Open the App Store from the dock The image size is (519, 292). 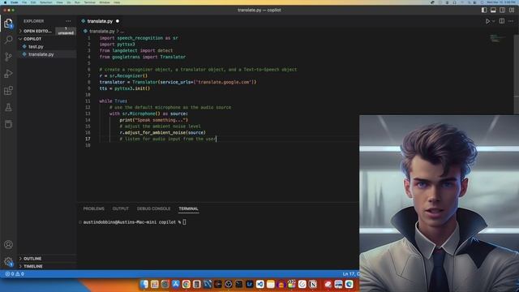[x=175, y=284]
